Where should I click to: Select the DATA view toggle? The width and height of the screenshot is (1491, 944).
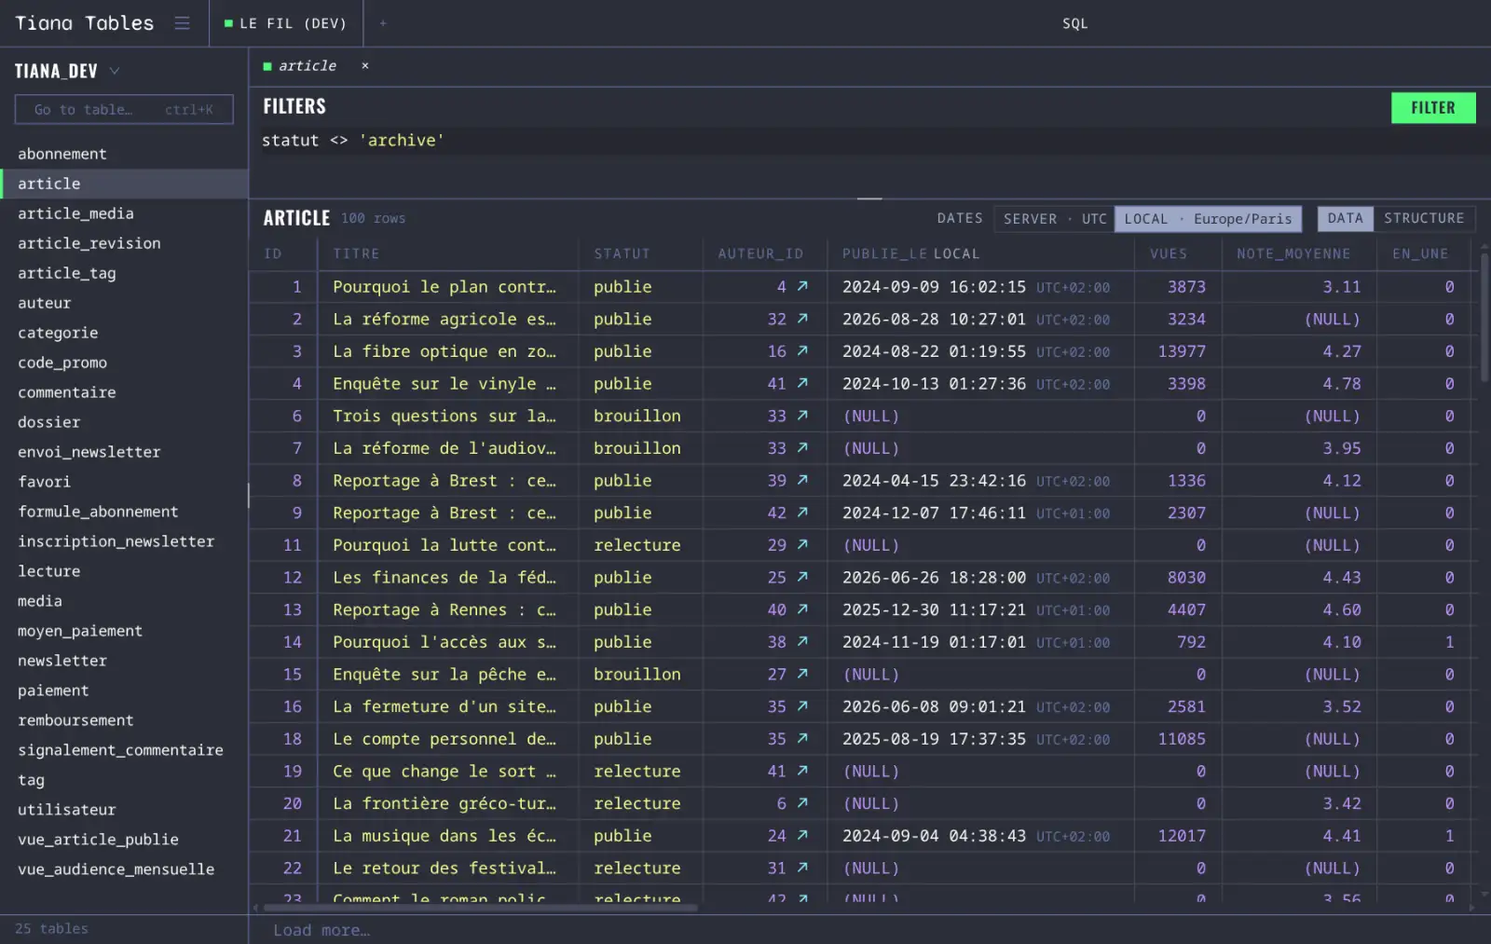[1345, 218]
